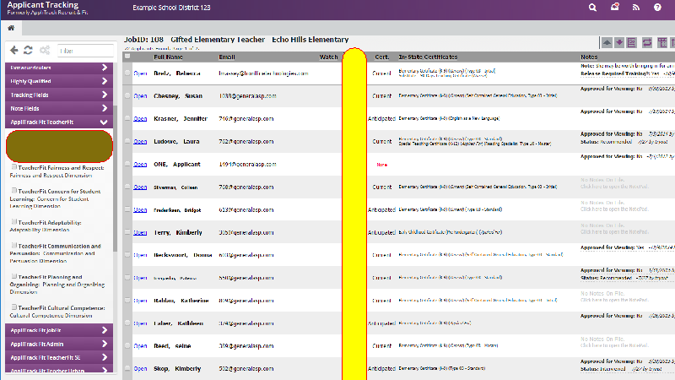Image resolution: width=675 pixels, height=380 pixels.
Task: Check TeacherFit Fairness and Respect checkbox
Action: pyautogui.click(x=14, y=166)
